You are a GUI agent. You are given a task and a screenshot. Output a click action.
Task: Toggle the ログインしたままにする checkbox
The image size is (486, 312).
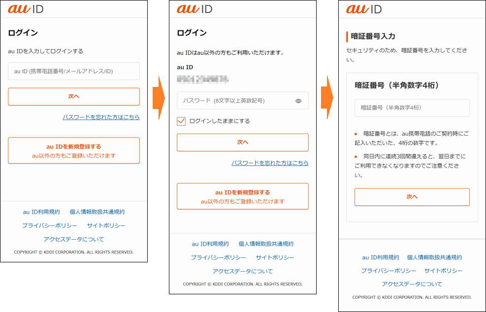tap(181, 121)
